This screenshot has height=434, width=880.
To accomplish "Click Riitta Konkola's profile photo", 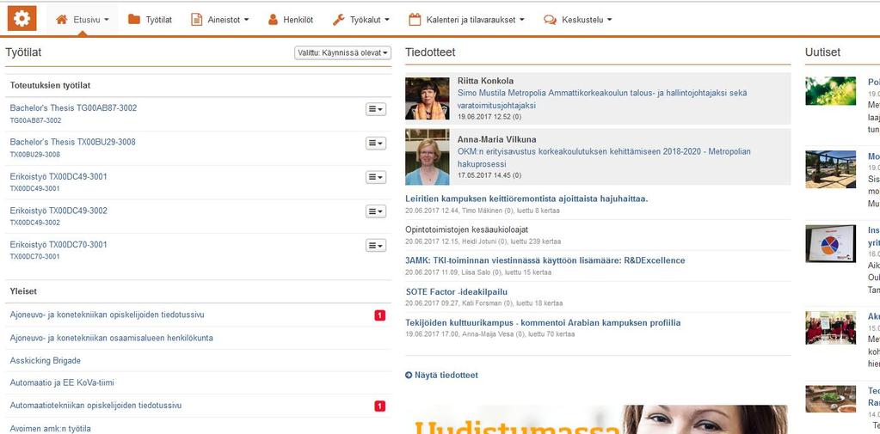I will [427, 98].
